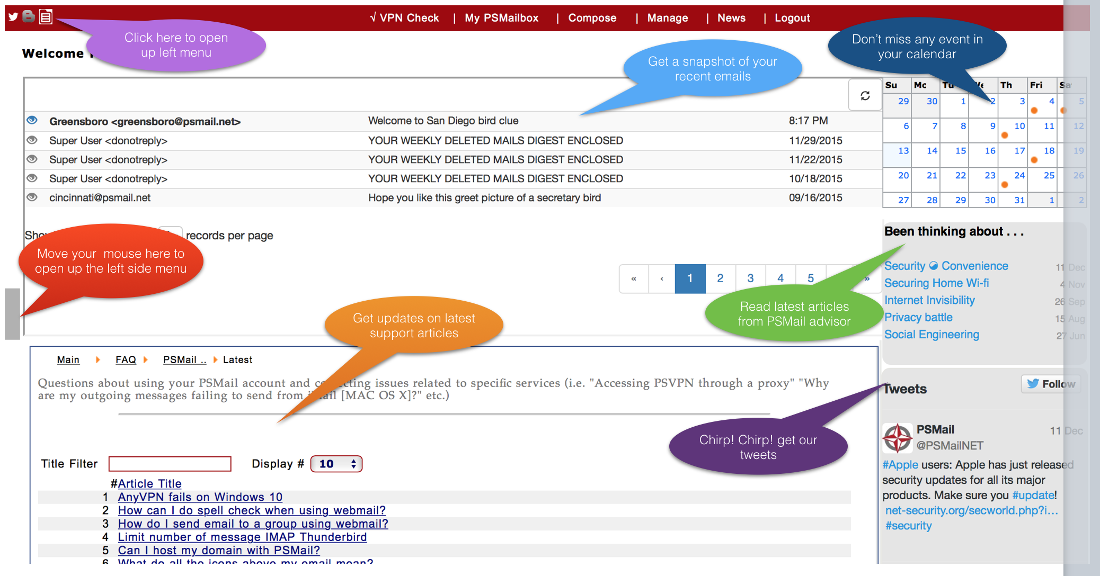1100x576 pixels.
Task: Select calendar day 24 with event dot
Action: 1013,180
